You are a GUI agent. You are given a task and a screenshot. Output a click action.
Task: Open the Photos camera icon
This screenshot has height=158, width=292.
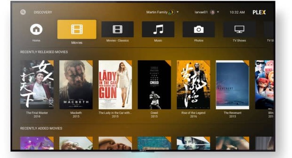pos(198,29)
